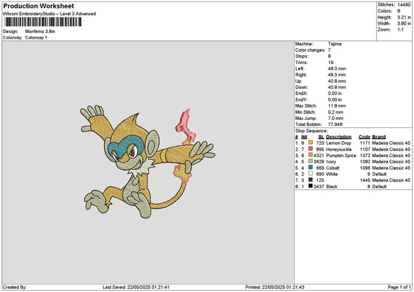Viewport: 414px width, 292px height.
Task: Click 'Last Saved: 22/05/2025 01.21.41' footer text
Action: (x=136, y=287)
